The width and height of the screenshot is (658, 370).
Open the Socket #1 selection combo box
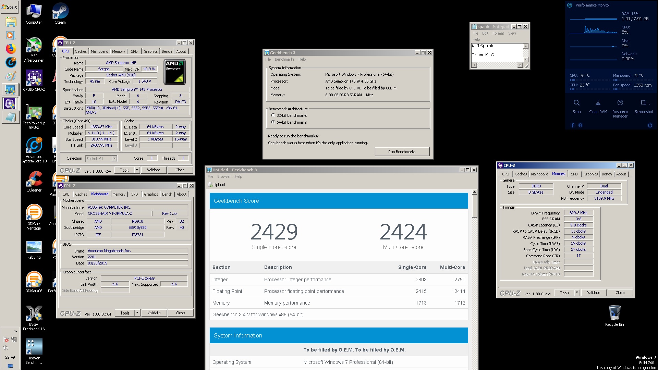[101, 158]
